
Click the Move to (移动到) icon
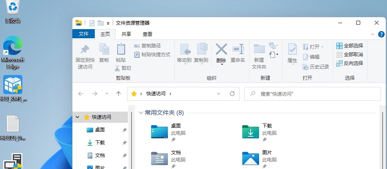tap(186, 49)
